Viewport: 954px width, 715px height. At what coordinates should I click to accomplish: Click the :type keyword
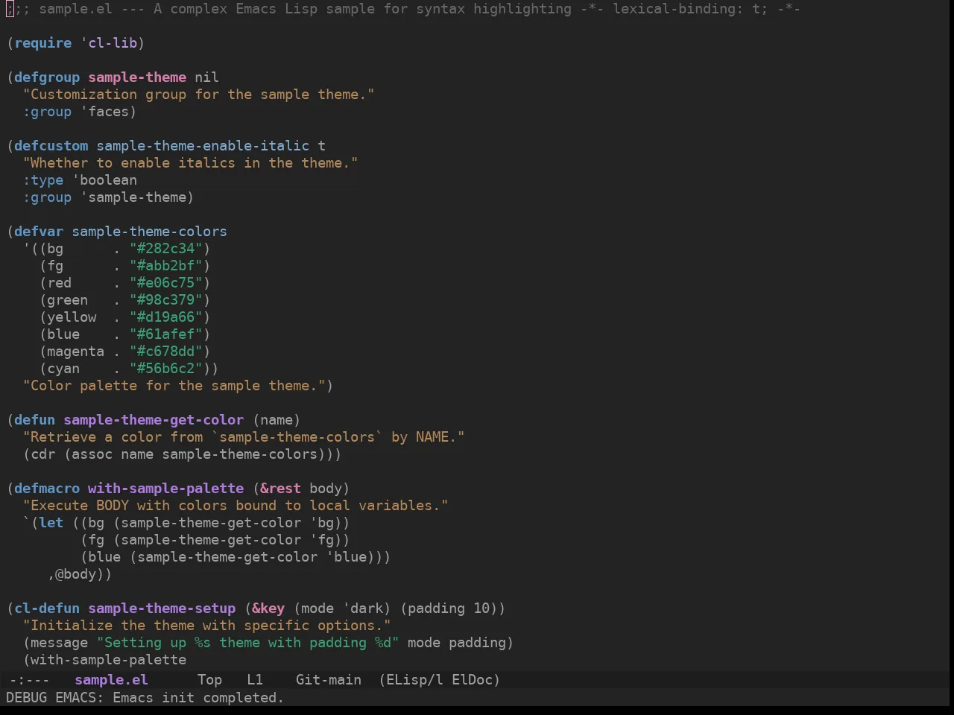43,180
